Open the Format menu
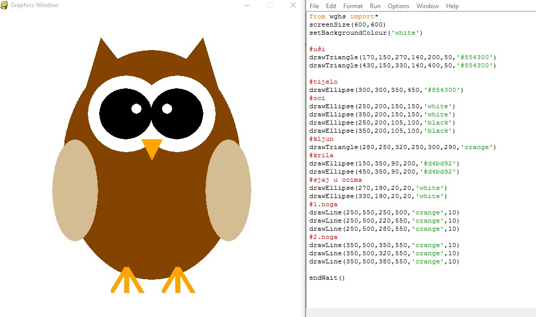Screen dimensions: 536x317 pyautogui.click(x=353, y=6)
